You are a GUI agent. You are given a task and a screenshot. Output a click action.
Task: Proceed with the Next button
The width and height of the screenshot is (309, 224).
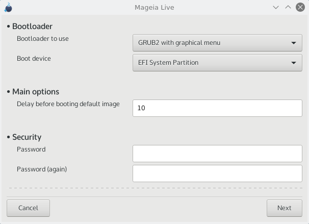click(284, 208)
